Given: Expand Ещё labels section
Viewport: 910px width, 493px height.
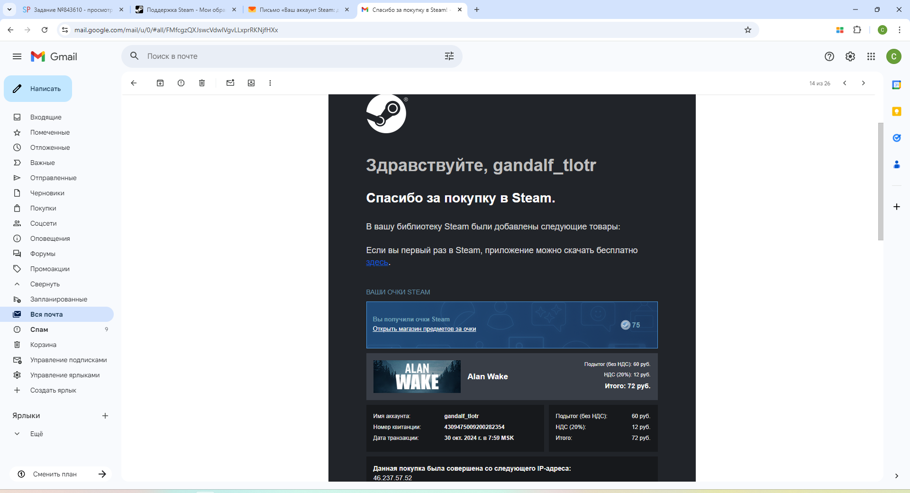Looking at the screenshot, I should pos(36,434).
